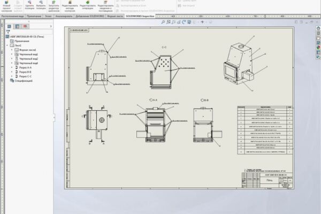Click the Rotate View icon in heads-up toolbar
Viewport: 321px width, 214px height.
click(184, 22)
